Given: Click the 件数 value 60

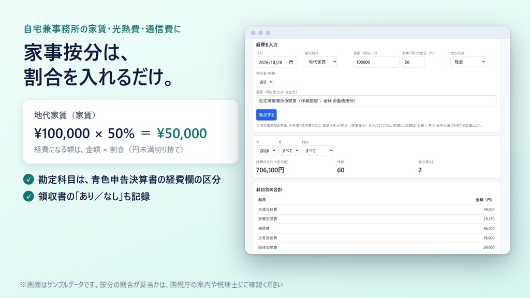Looking at the screenshot, I should pyautogui.click(x=341, y=170).
